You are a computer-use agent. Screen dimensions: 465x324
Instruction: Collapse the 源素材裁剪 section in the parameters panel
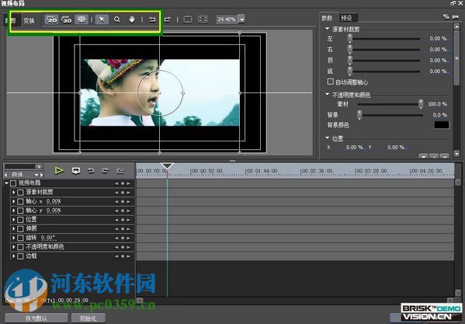point(328,29)
